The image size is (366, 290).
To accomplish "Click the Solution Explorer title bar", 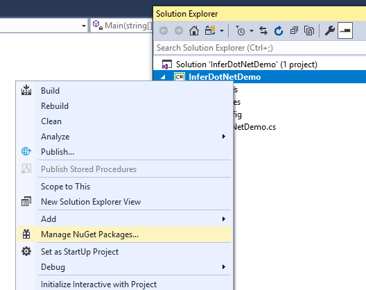I will coord(259,14).
